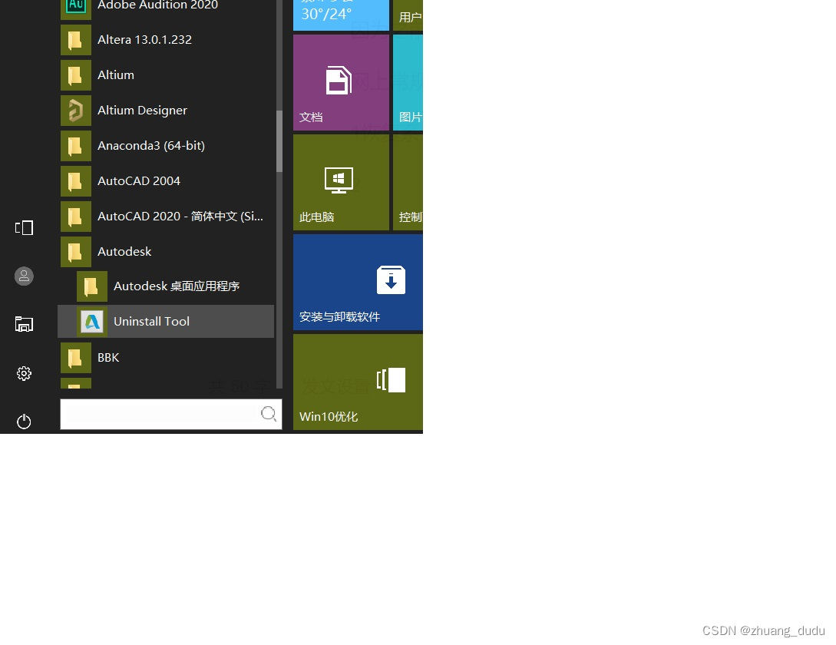The image size is (836, 645).
Task: Expand the Anaconda3 (64-bit) folder
Action: 166,145
